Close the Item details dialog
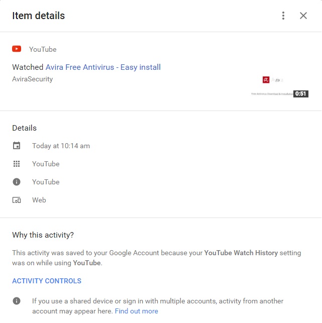This screenshot has width=322, height=323. pyautogui.click(x=303, y=16)
